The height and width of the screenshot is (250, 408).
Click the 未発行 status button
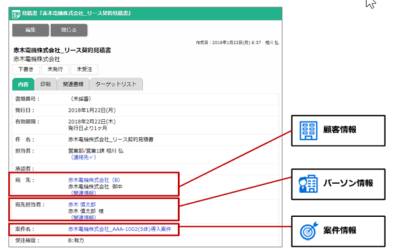point(55,70)
